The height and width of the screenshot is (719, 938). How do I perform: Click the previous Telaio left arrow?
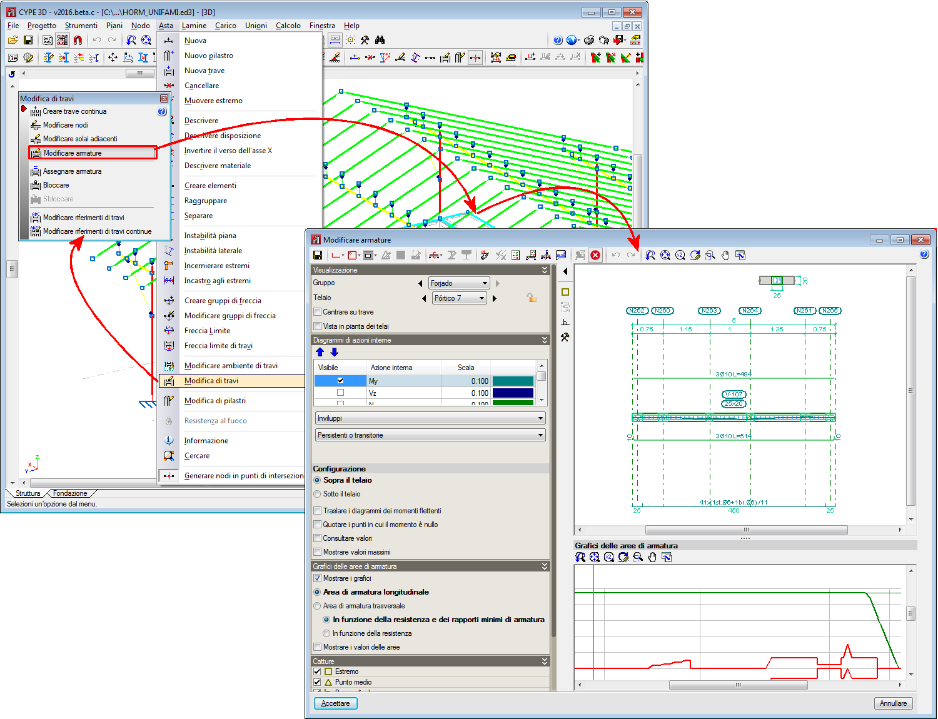pos(425,298)
